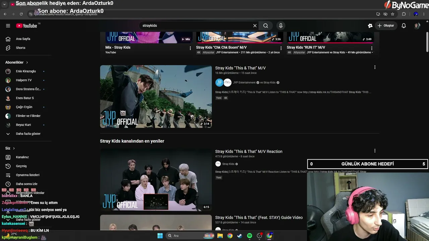Go to Ana Sayfa in sidebar
This screenshot has width=429, height=241.
point(23,39)
